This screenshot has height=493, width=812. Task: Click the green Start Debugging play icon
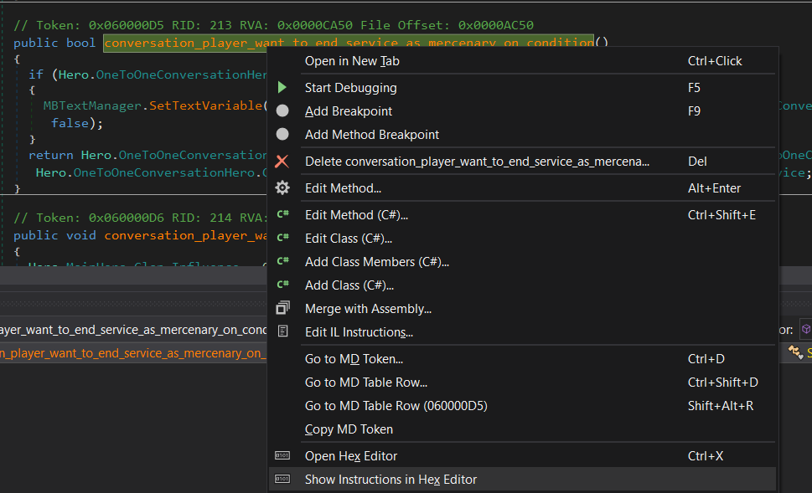(x=282, y=87)
